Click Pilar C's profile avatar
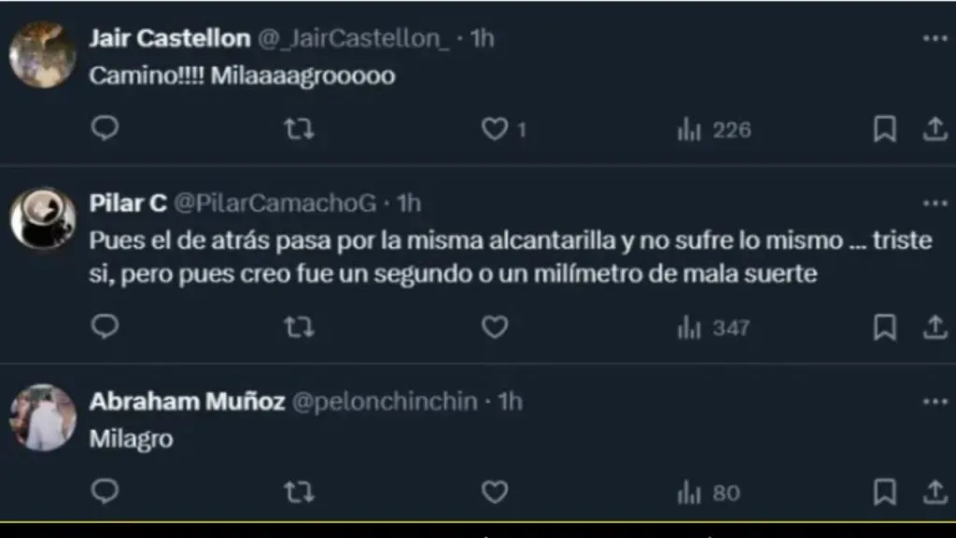This screenshot has height=538, width=956. (42, 219)
